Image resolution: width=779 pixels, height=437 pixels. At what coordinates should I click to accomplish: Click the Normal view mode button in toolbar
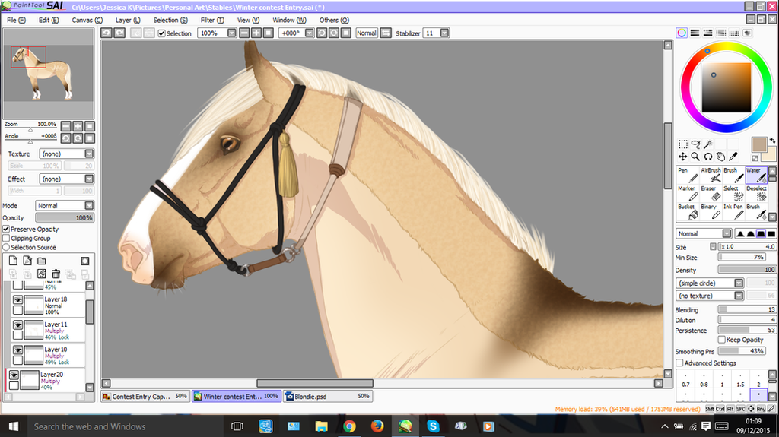point(366,33)
